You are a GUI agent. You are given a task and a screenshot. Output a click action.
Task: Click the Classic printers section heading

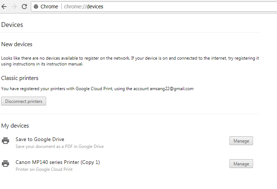click(20, 78)
